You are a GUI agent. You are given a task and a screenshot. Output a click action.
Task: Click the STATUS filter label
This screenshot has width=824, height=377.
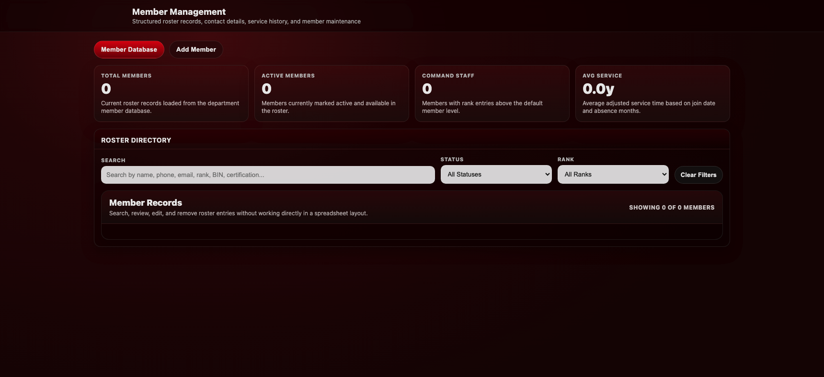(452, 159)
